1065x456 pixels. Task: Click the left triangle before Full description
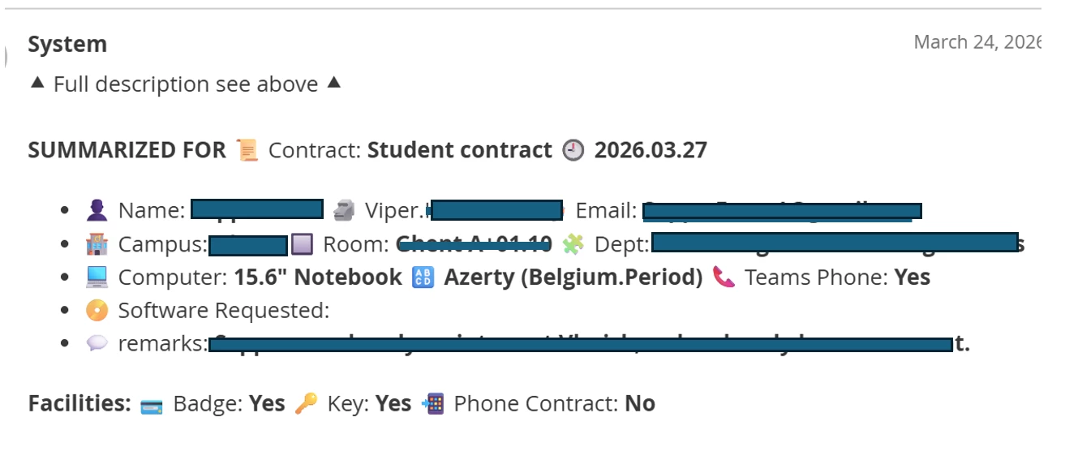pyautogui.click(x=37, y=84)
